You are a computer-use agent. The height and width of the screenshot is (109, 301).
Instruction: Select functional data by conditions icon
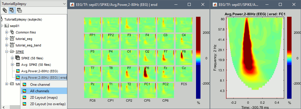click(x=19, y=10)
